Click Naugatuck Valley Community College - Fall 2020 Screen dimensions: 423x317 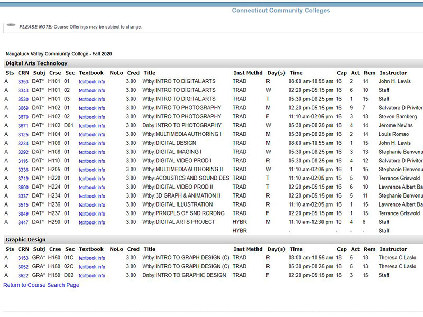pyautogui.click(x=59, y=54)
